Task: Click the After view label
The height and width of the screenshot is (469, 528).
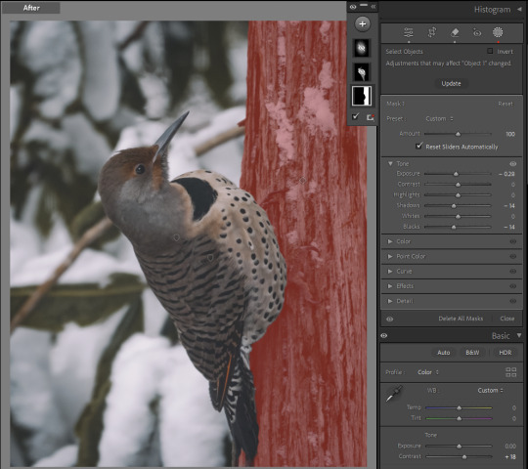Action: (x=31, y=8)
